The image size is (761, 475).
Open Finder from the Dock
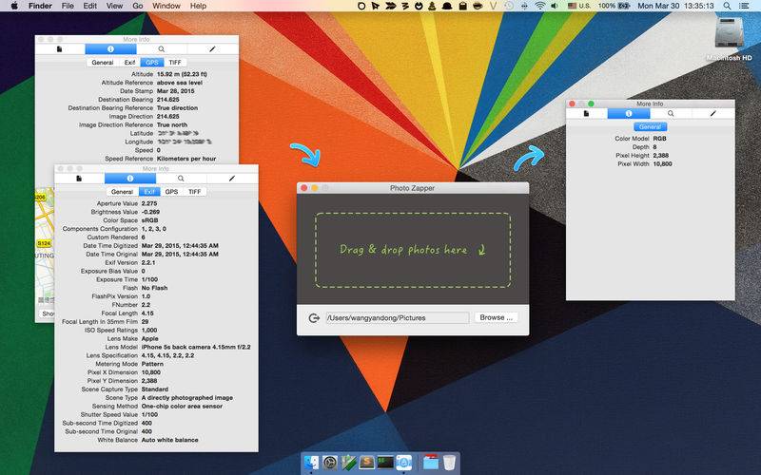click(311, 463)
